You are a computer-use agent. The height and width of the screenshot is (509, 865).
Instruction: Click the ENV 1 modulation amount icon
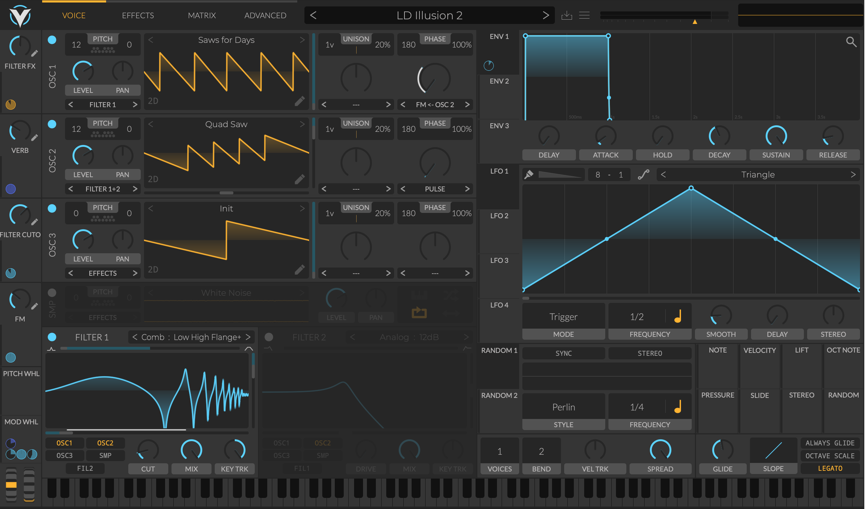488,66
